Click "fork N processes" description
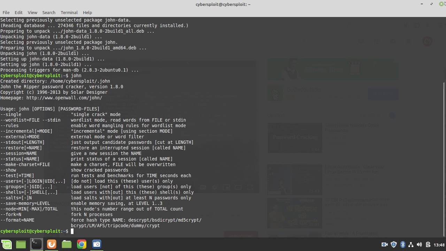 point(92,215)
